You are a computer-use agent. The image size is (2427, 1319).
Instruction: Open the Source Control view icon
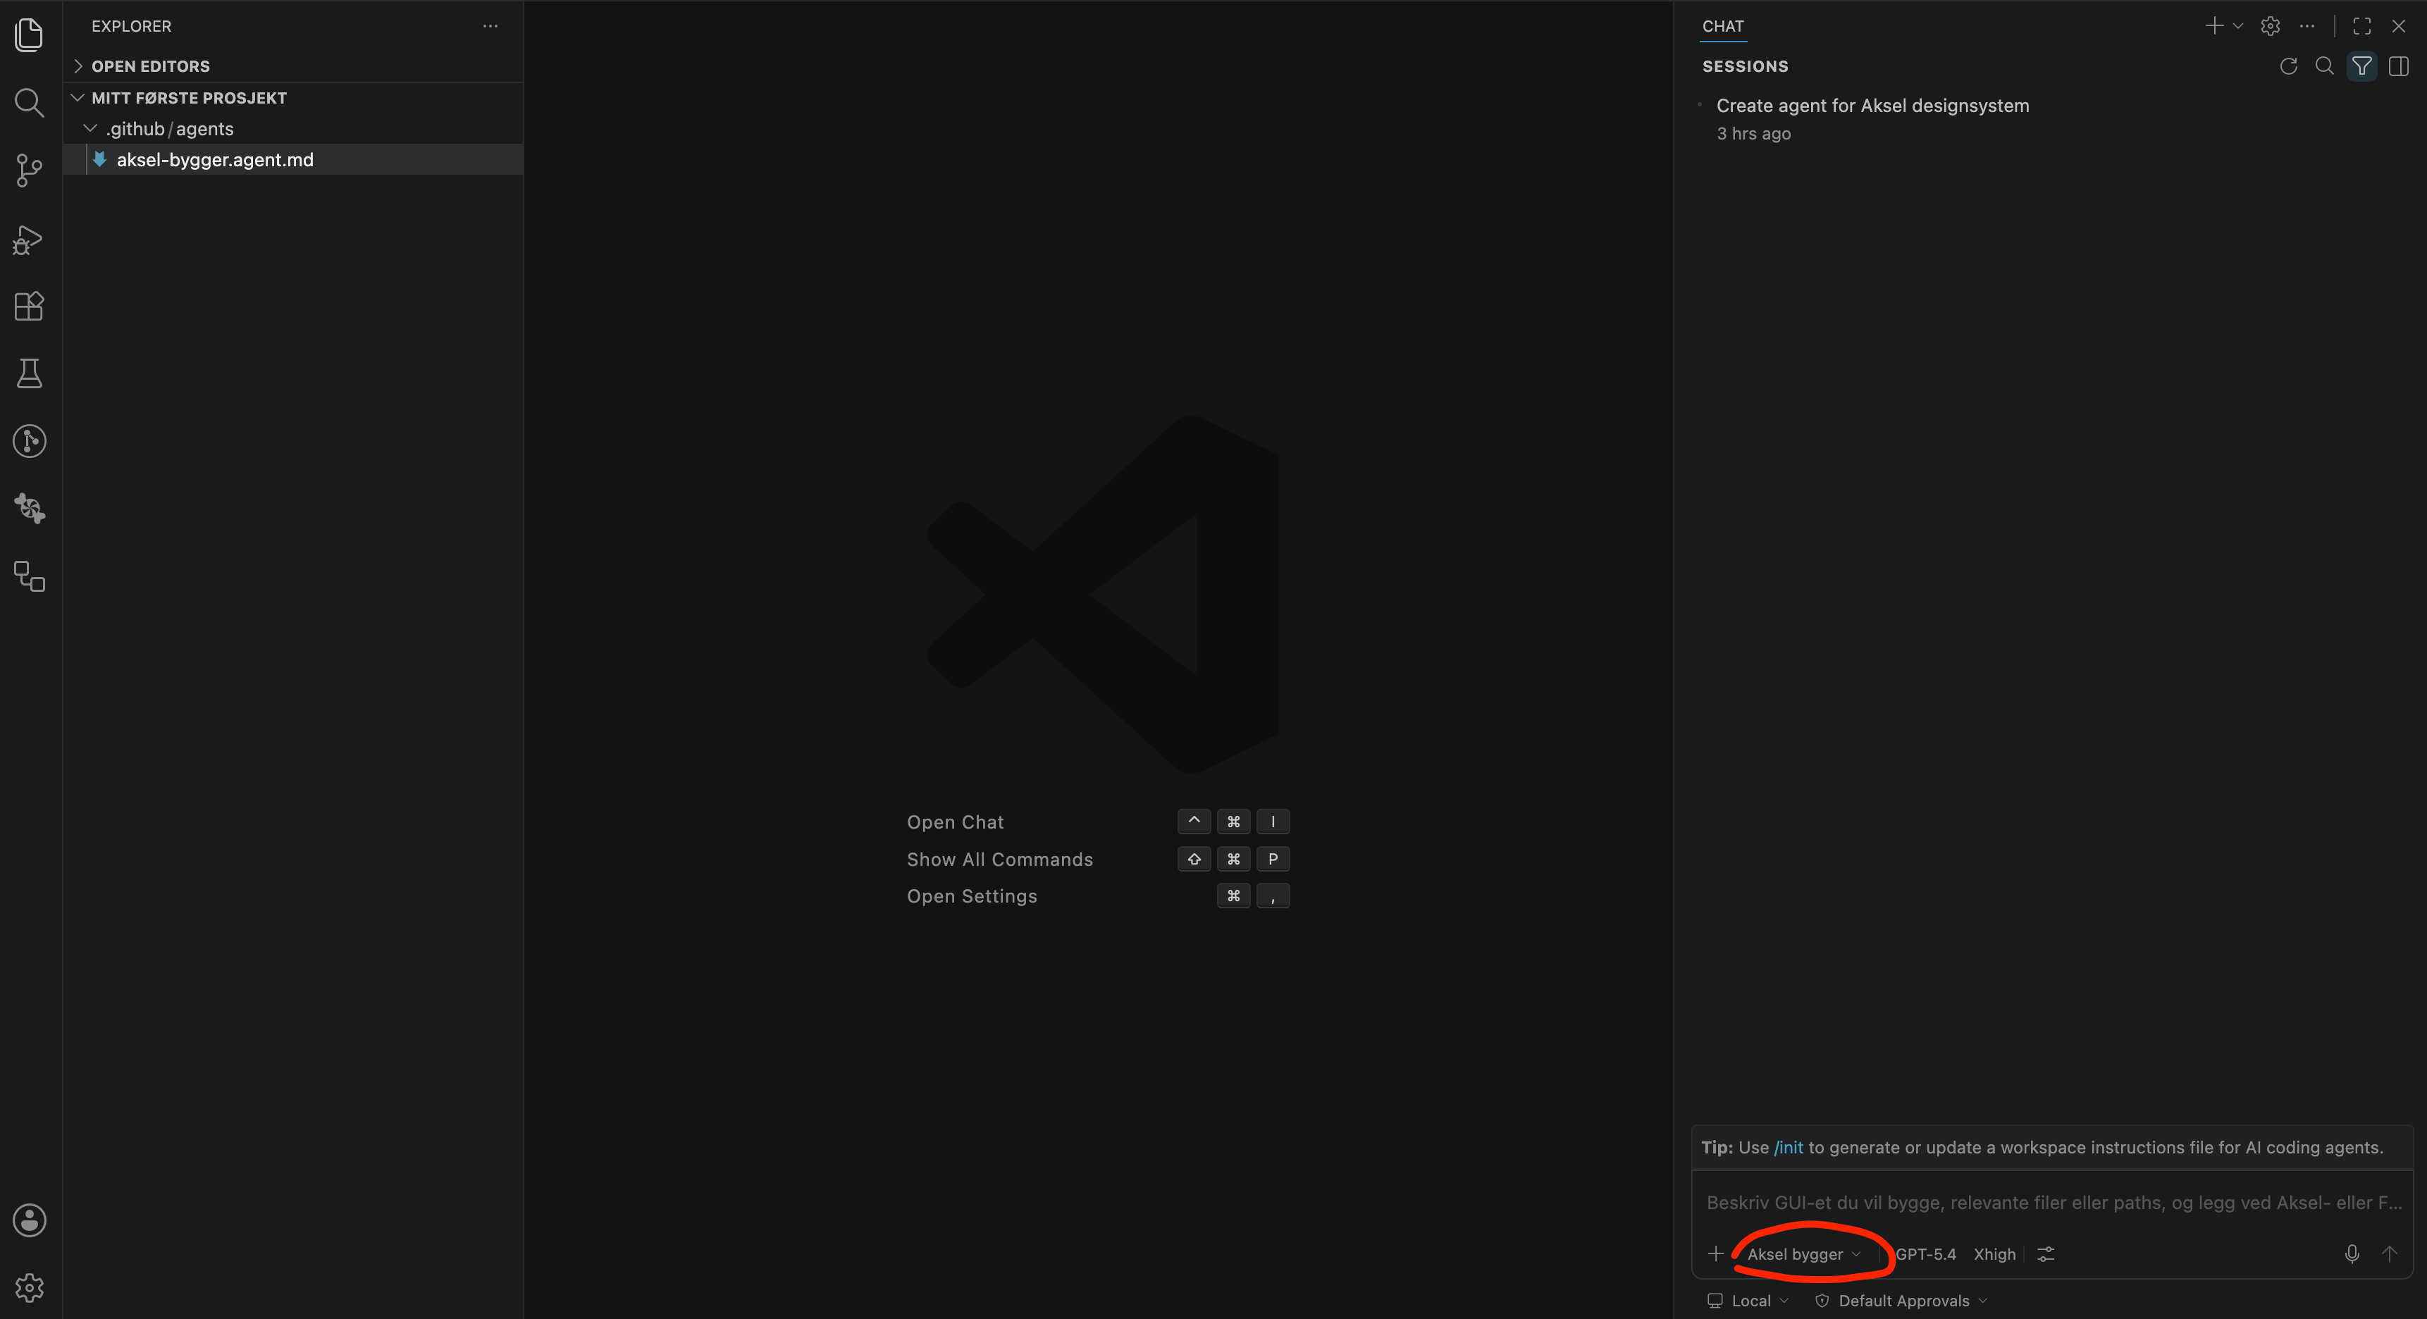pos(29,171)
